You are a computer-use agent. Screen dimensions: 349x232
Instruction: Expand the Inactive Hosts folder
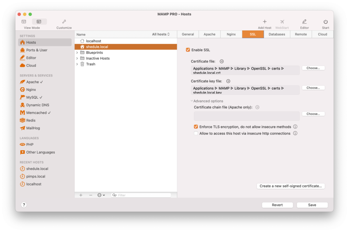coord(77,58)
